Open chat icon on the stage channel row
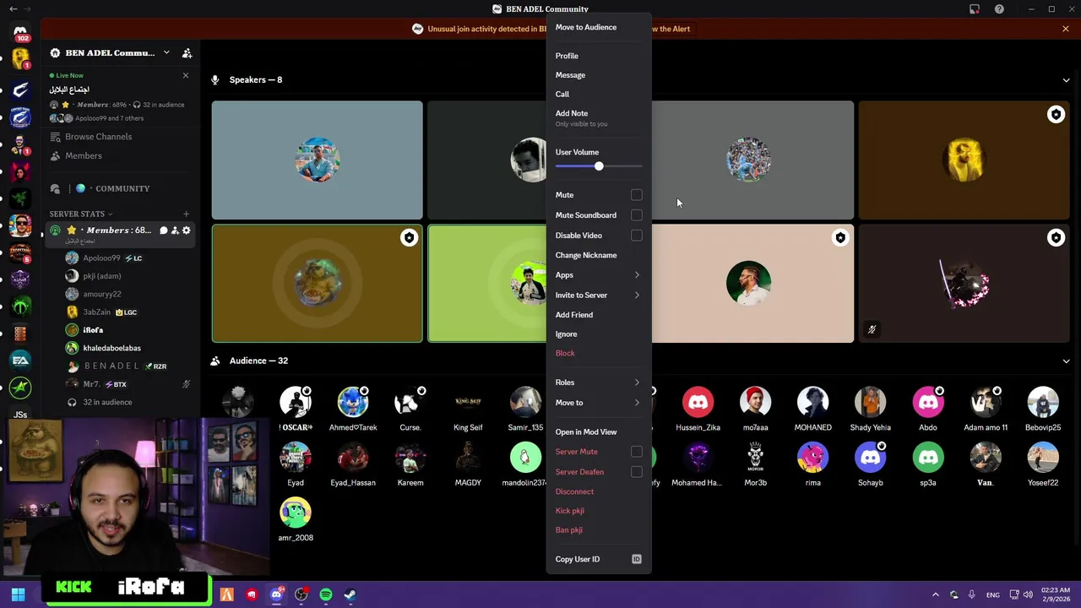Viewport: 1081px width, 608px height. click(164, 231)
